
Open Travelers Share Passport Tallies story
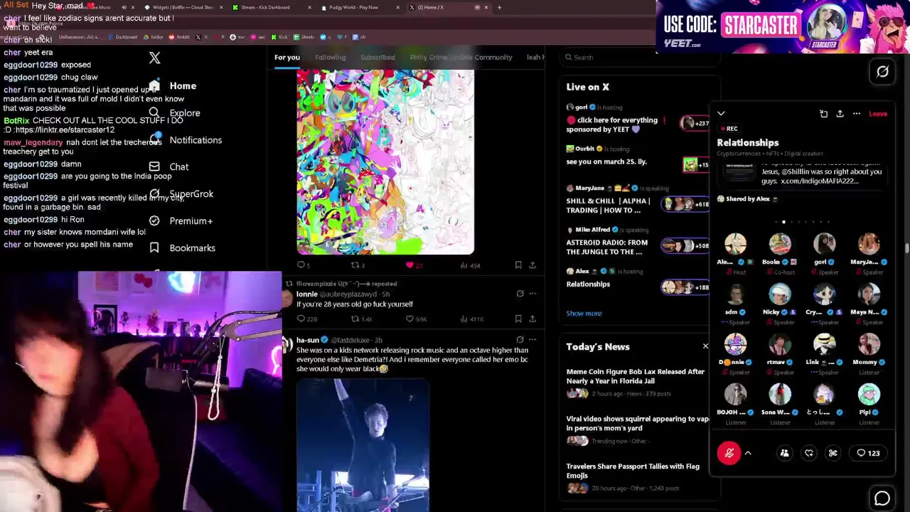tap(637, 477)
